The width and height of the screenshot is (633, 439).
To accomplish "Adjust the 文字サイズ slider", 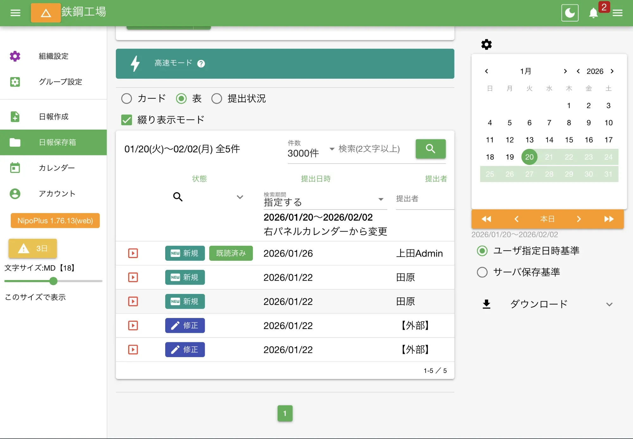I will [53, 281].
